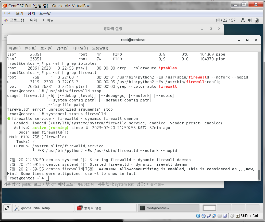Open the 프로그램 applications menu
Screen dimensions: 265x222
pos(17,20)
